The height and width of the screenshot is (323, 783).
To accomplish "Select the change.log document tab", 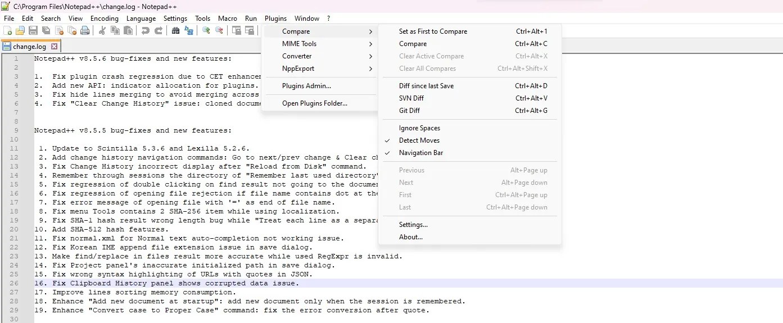I will 30,47.
